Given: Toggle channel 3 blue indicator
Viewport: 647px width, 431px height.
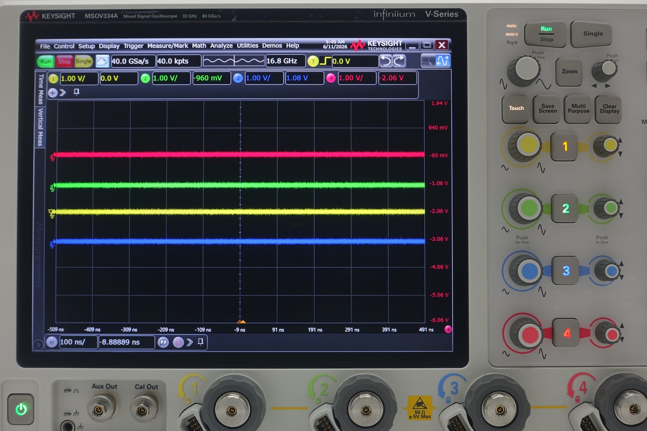Looking at the screenshot, I should [238, 78].
